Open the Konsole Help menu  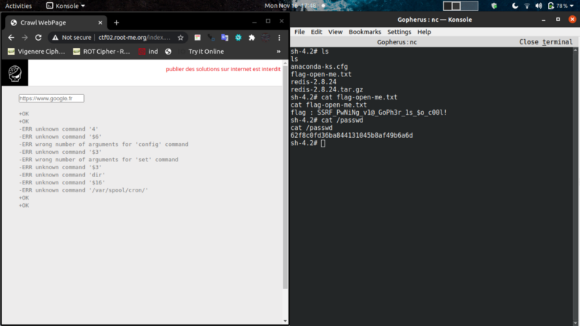(x=424, y=32)
